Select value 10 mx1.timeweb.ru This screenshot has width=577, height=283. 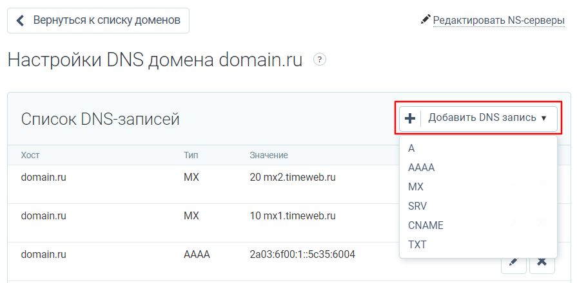[x=293, y=215]
